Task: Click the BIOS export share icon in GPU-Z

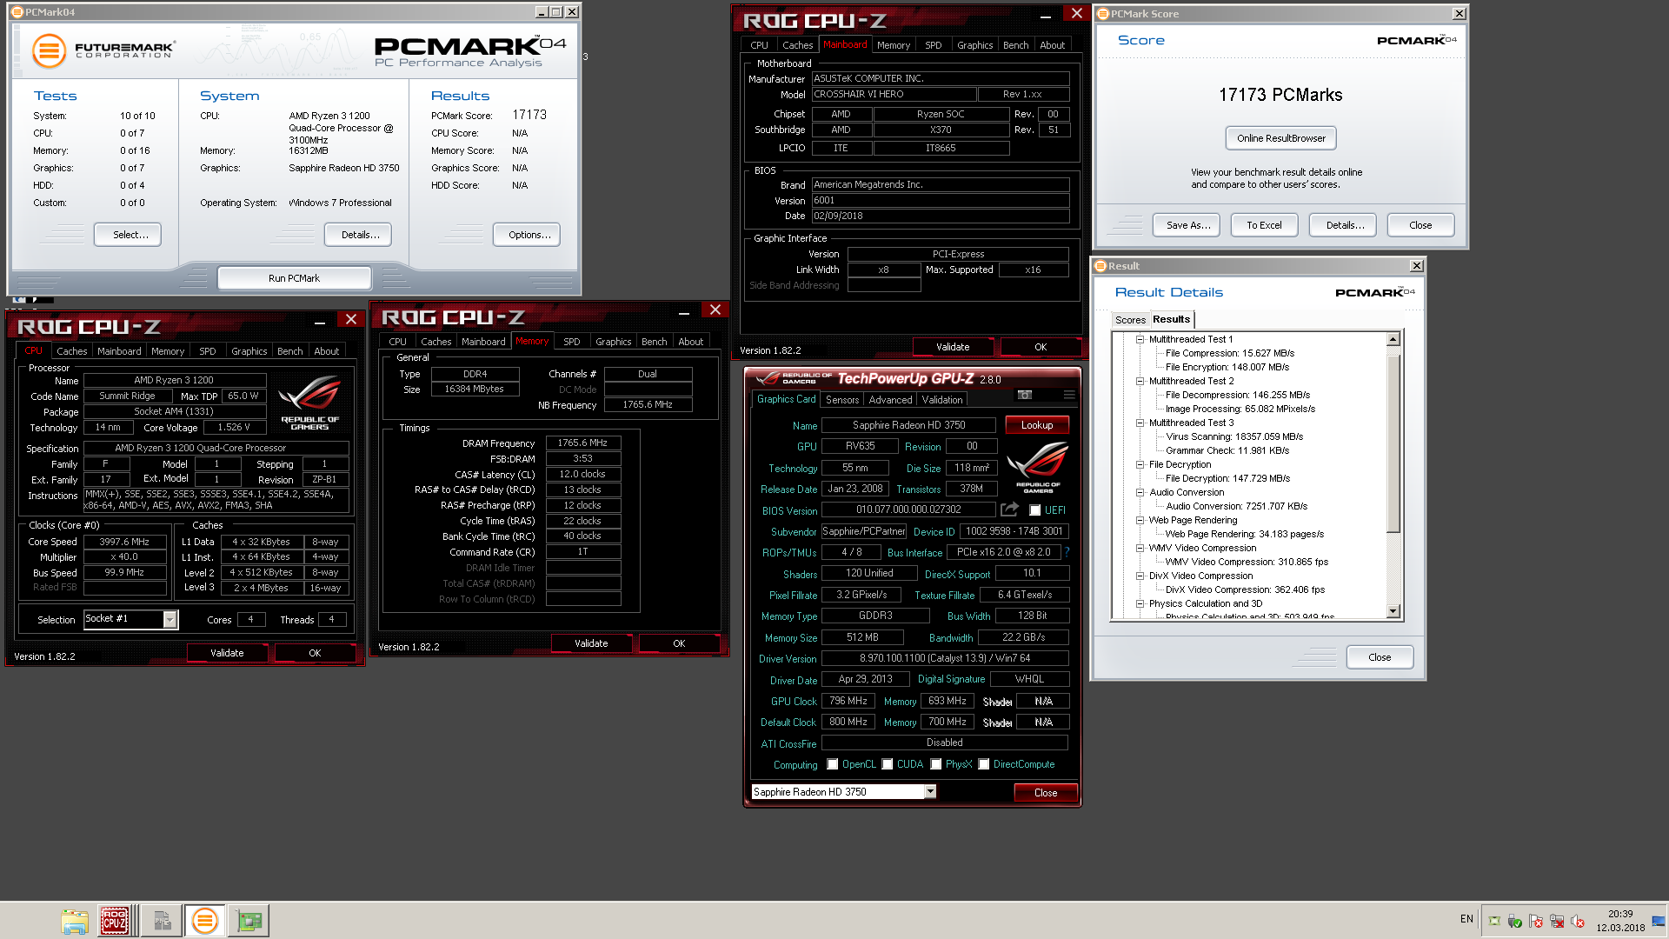Action: [1009, 509]
